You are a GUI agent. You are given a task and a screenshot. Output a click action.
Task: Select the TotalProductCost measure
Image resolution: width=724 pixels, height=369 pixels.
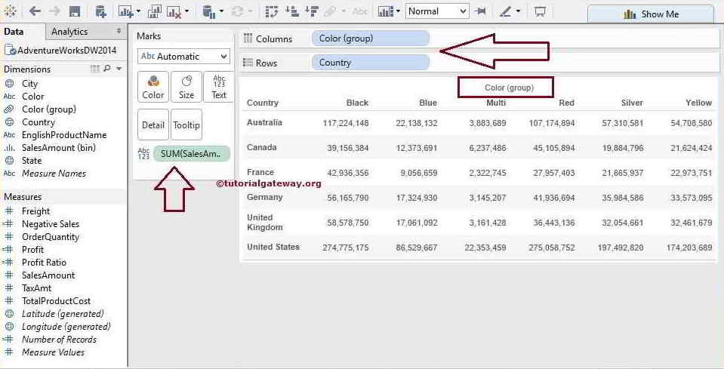coord(56,301)
